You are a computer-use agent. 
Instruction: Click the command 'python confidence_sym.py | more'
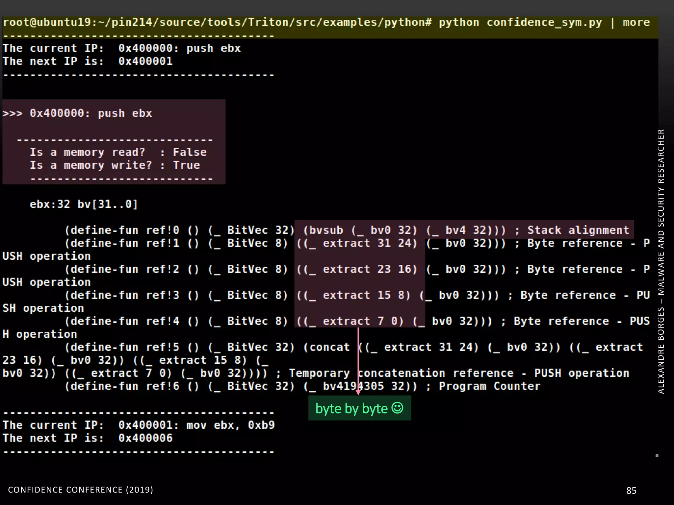tap(544, 22)
